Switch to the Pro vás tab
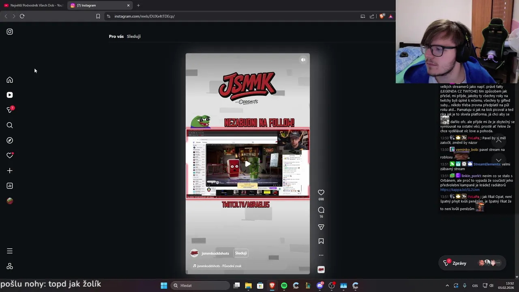 116,36
